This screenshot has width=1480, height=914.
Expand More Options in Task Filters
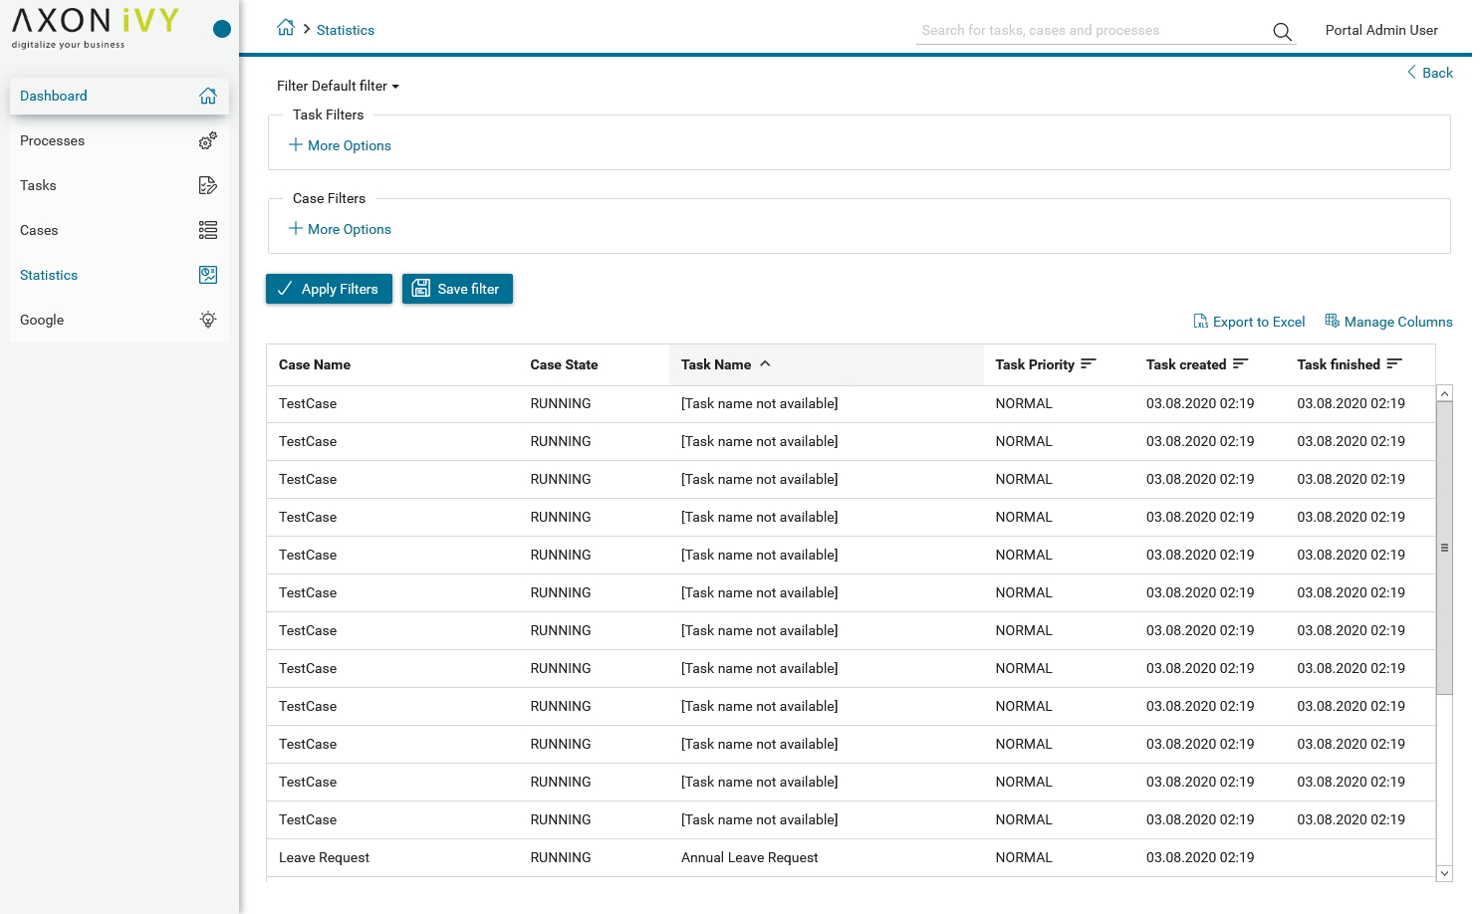click(340, 145)
